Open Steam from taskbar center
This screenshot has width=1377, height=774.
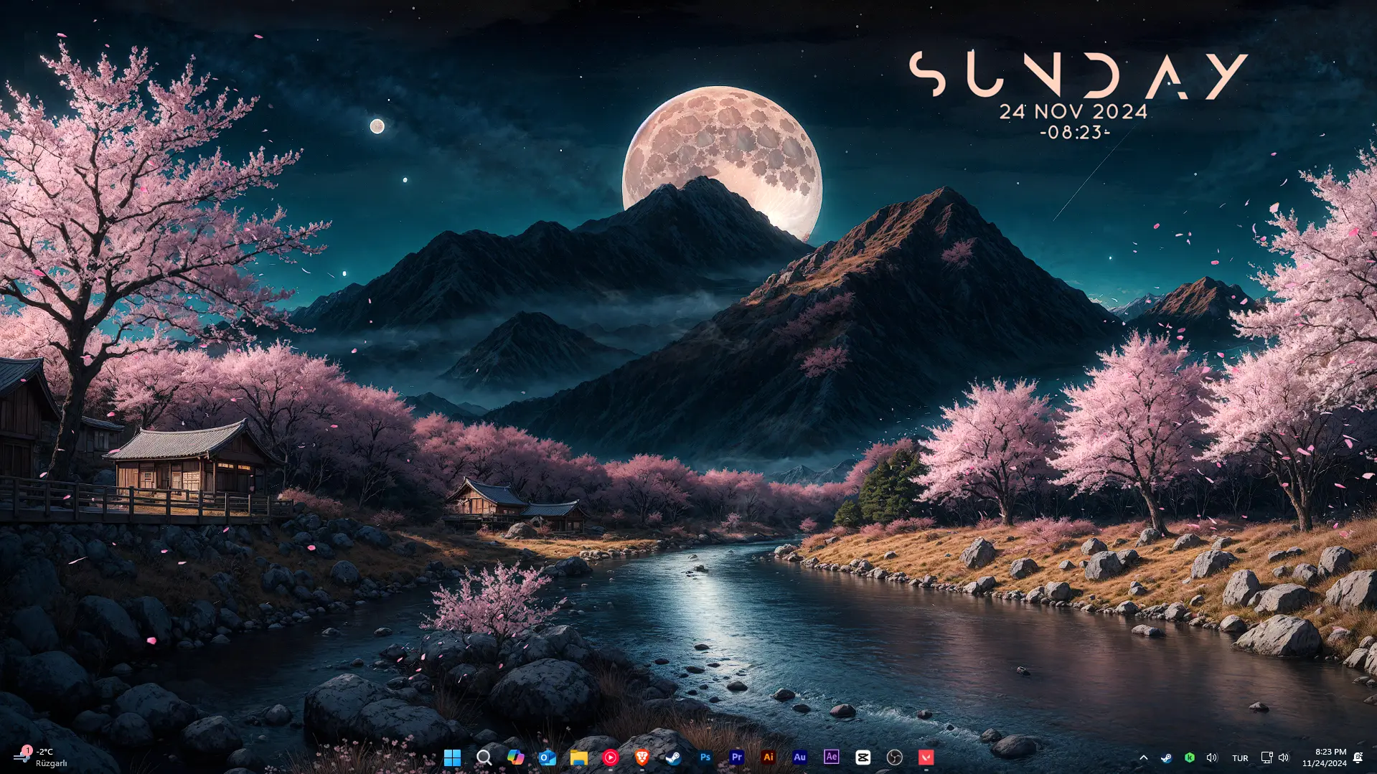pos(673,758)
